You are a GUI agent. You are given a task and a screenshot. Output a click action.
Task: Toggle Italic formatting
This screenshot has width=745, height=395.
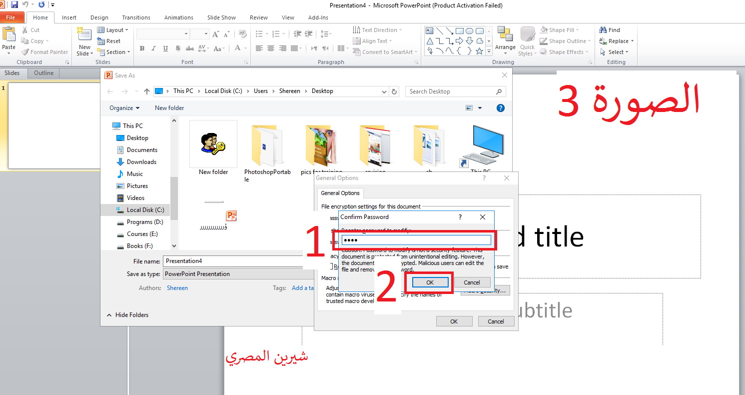(x=154, y=48)
